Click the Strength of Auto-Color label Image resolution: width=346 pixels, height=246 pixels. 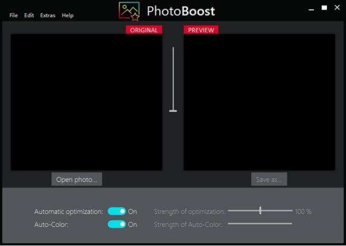(x=188, y=225)
